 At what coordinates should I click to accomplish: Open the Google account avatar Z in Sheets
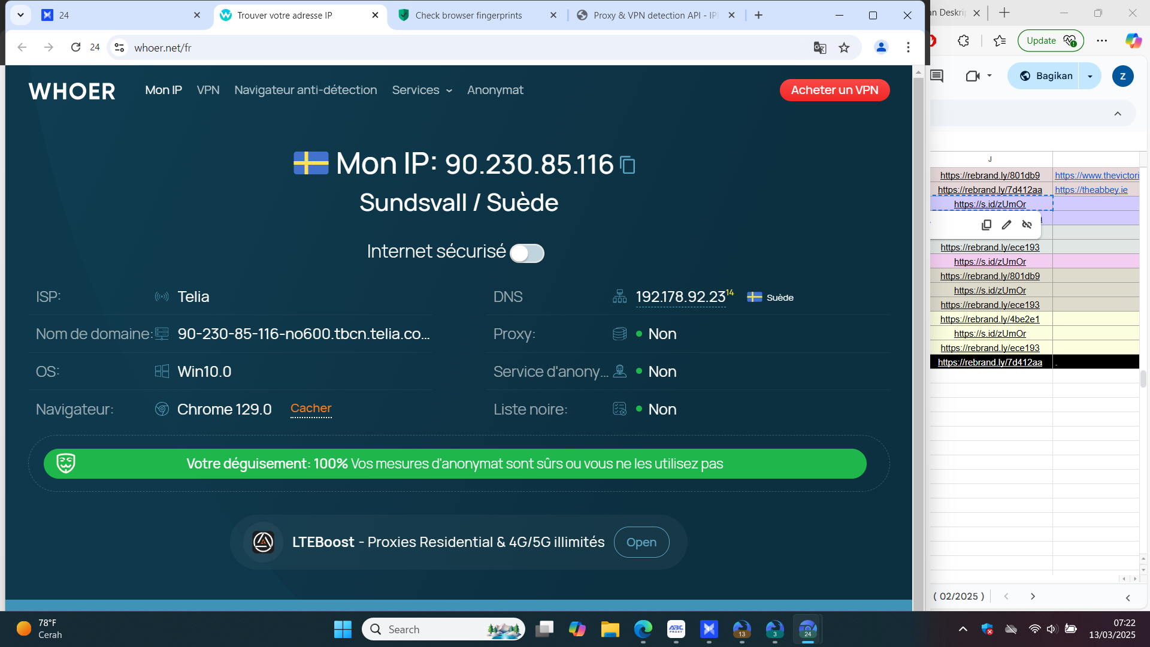click(x=1122, y=76)
